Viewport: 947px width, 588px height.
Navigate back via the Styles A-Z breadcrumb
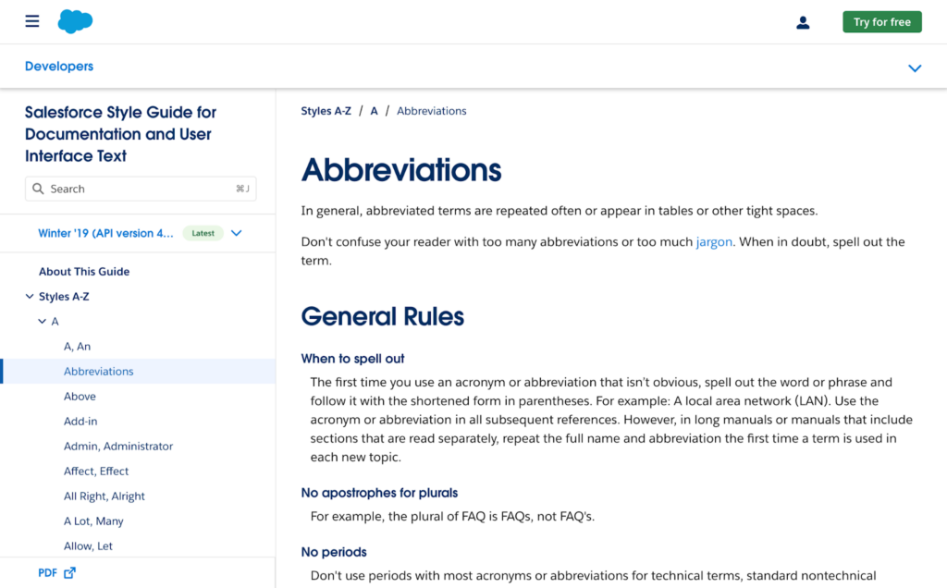point(326,110)
